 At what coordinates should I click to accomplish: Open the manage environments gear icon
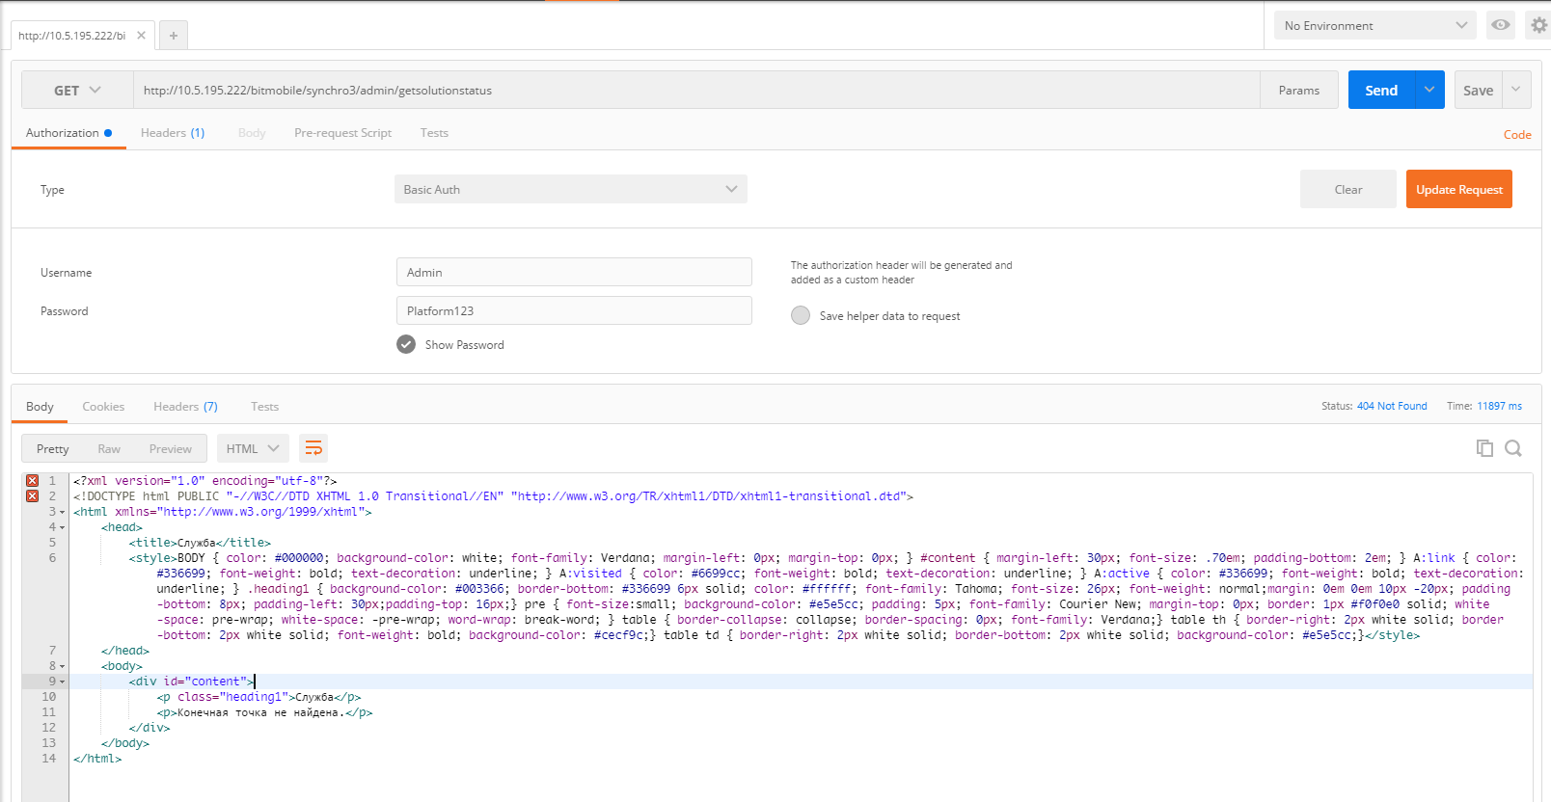(x=1538, y=25)
